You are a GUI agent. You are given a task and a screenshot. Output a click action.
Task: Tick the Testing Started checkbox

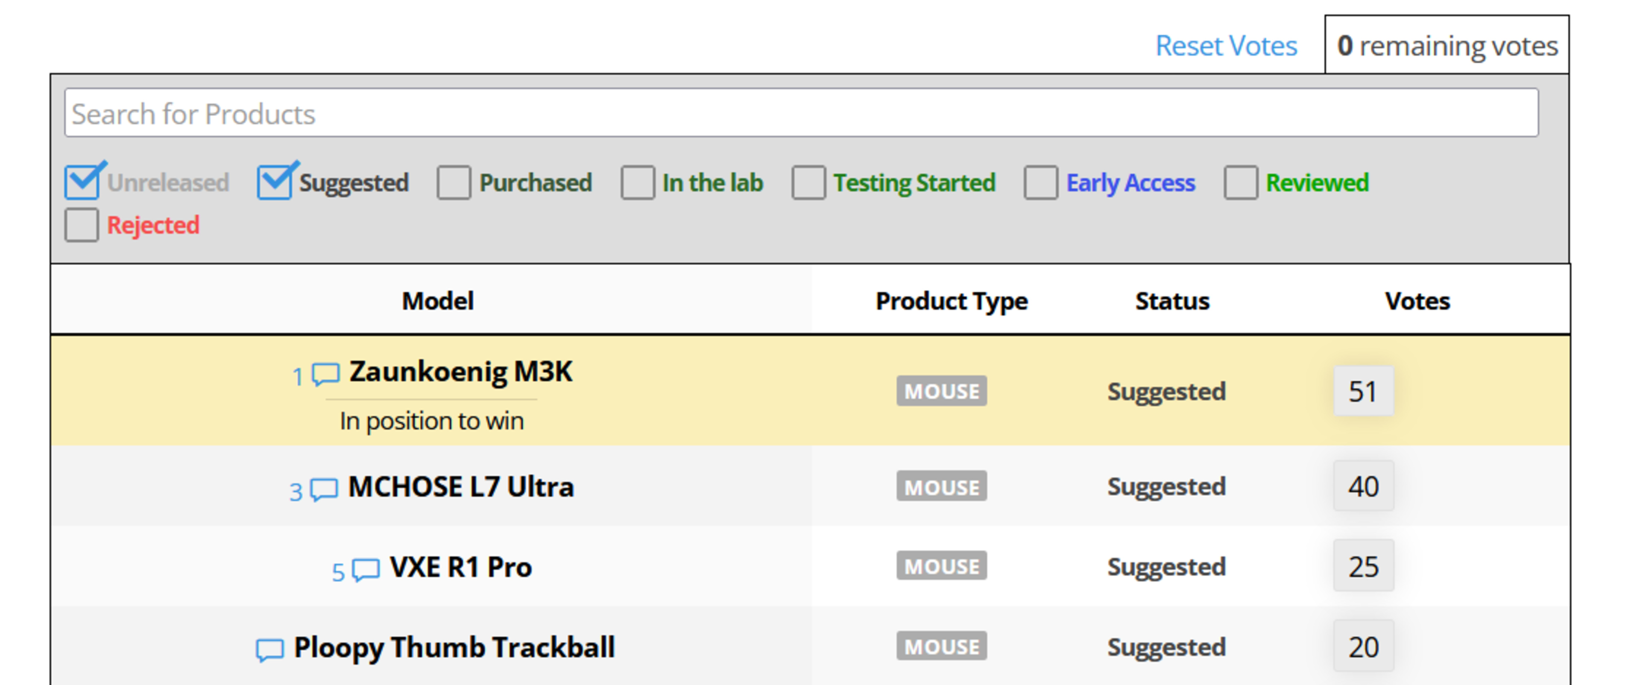(x=808, y=183)
